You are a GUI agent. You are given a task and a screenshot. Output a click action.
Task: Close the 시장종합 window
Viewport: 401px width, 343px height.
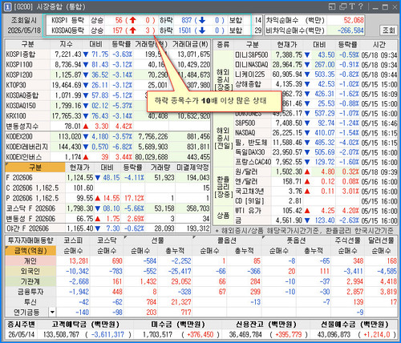395,7
